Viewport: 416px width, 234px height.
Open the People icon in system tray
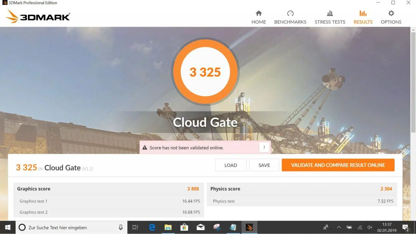326,227
